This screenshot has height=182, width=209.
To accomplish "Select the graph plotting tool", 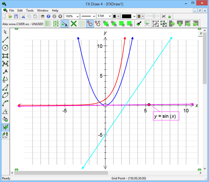I will point(5,127).
